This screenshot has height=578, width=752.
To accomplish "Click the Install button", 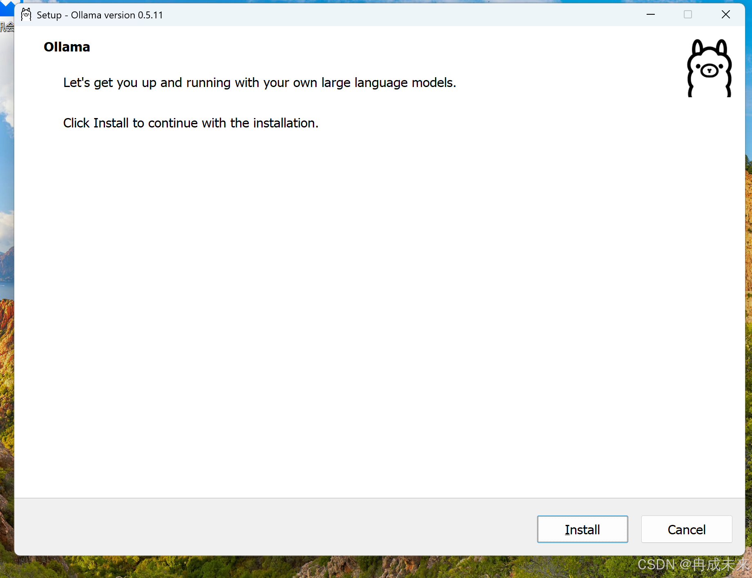I will [582, 529].
